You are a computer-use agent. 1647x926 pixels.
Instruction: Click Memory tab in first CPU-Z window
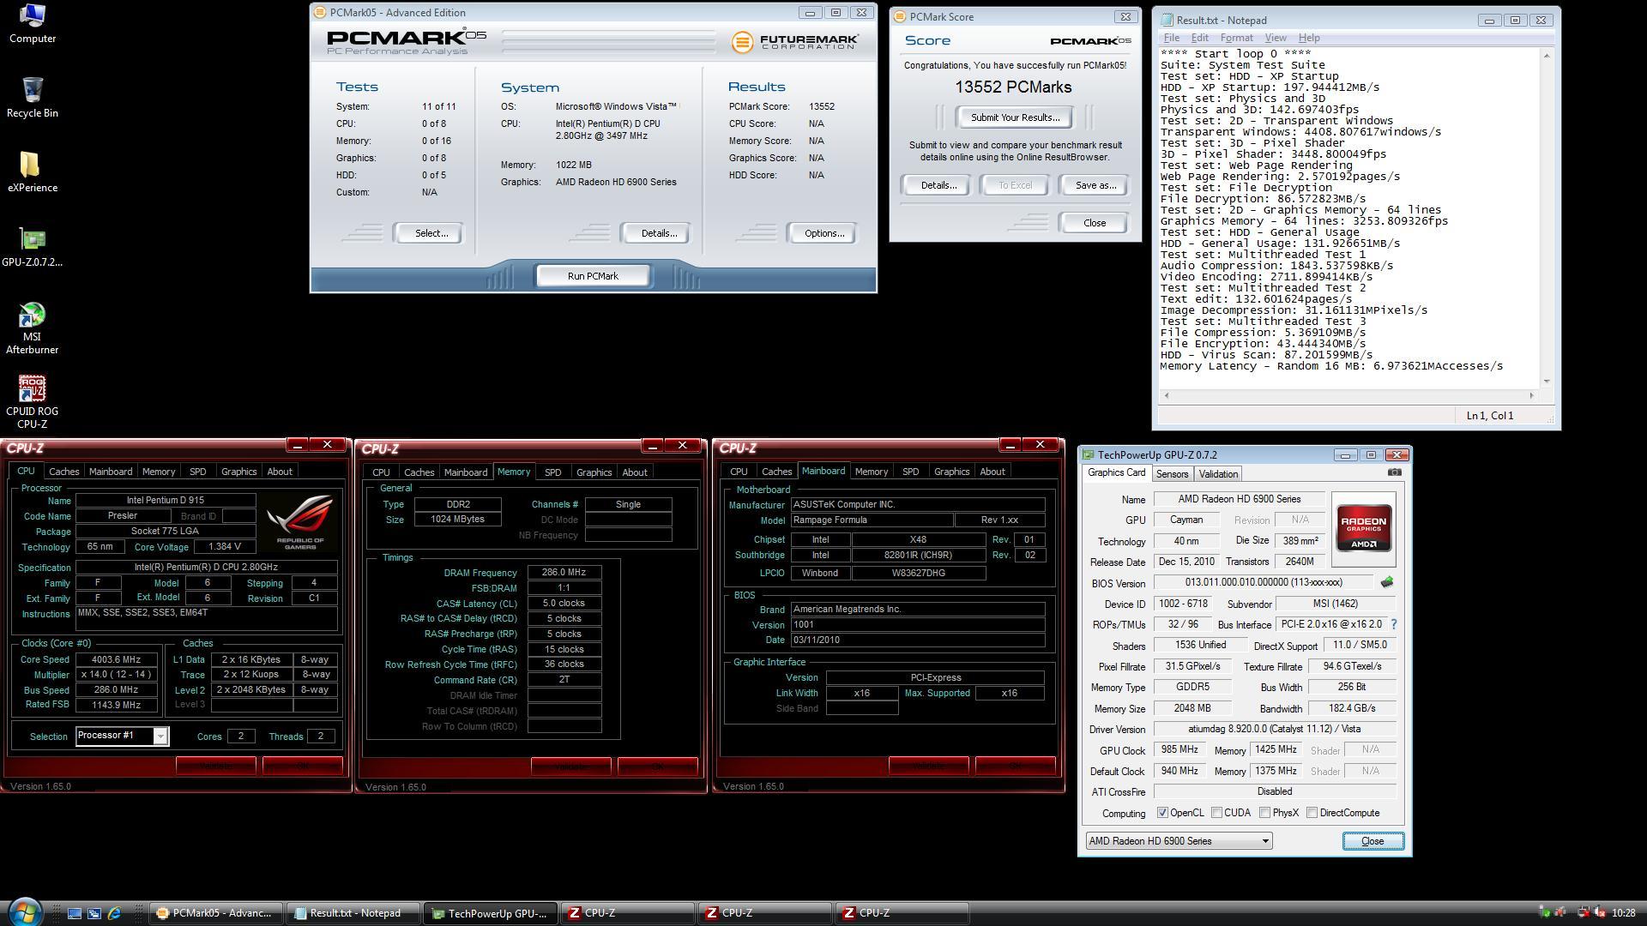click(x=159, y=472)
